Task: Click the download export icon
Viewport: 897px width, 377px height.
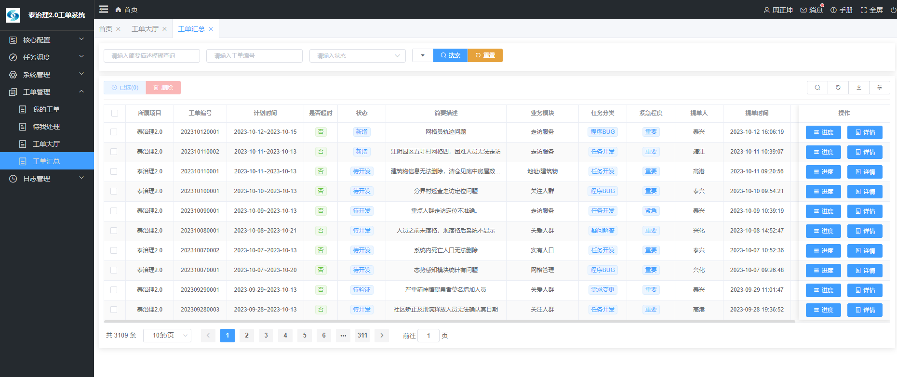Action: [859, 88]
